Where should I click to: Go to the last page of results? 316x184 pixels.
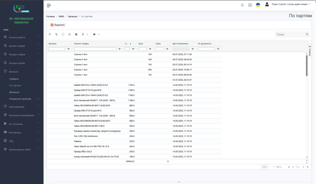pos(308,167)
